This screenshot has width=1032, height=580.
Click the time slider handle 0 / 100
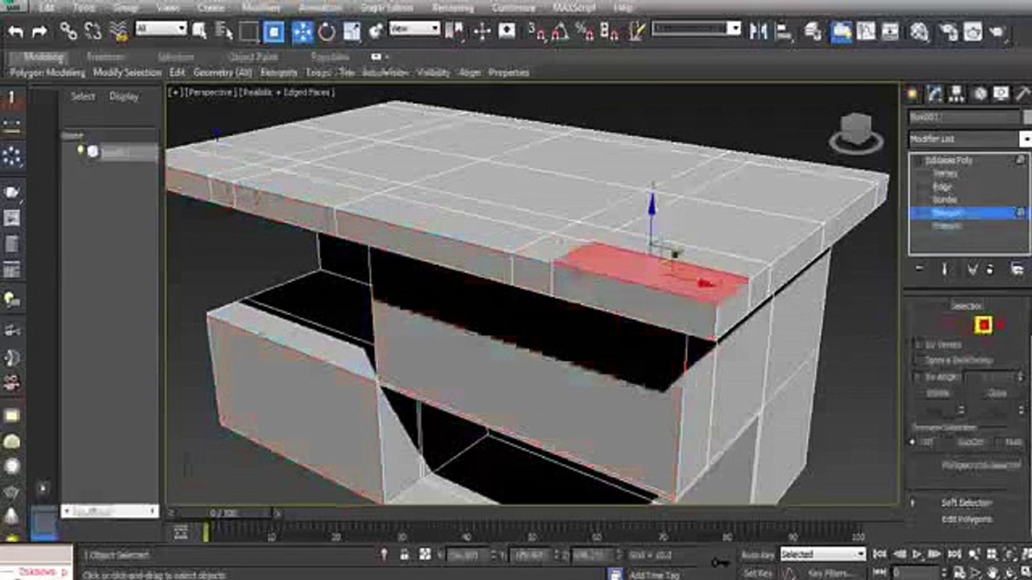(223, 512)
